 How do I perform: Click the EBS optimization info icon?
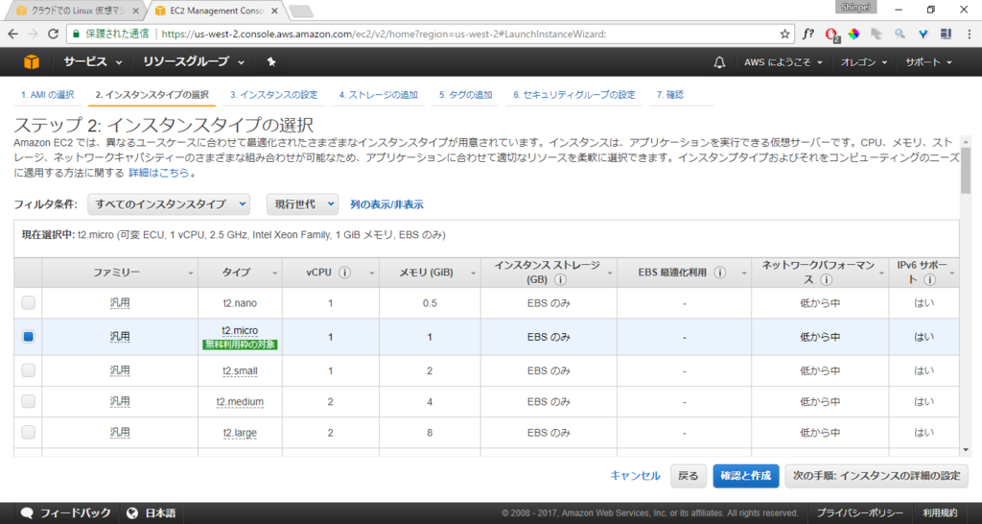(719, 273)
